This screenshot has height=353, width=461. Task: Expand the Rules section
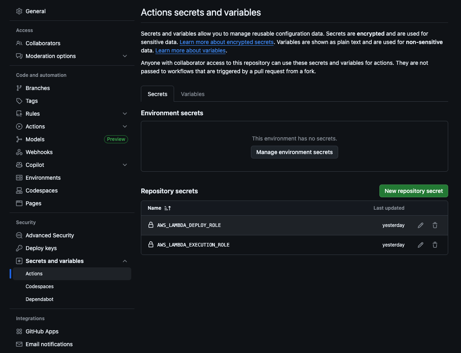[125, 113]
